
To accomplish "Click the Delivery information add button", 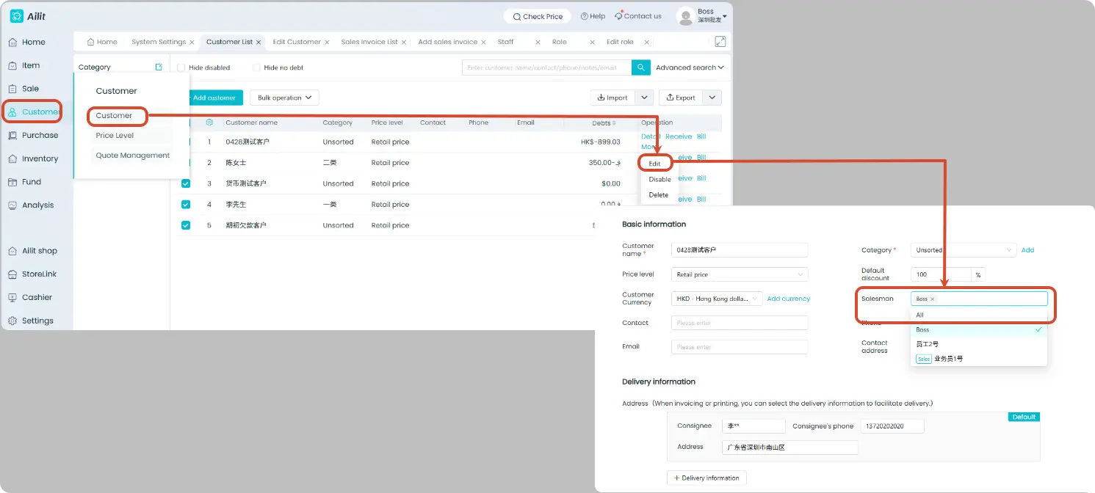I will [706, 478].
